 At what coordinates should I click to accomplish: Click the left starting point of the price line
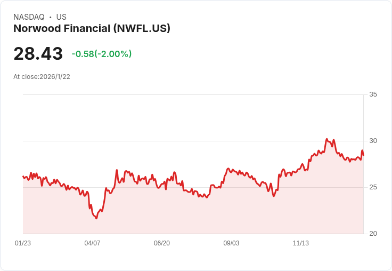23,176
